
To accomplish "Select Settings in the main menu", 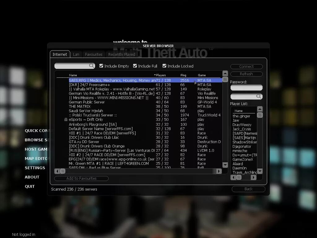I will (35, 168).
